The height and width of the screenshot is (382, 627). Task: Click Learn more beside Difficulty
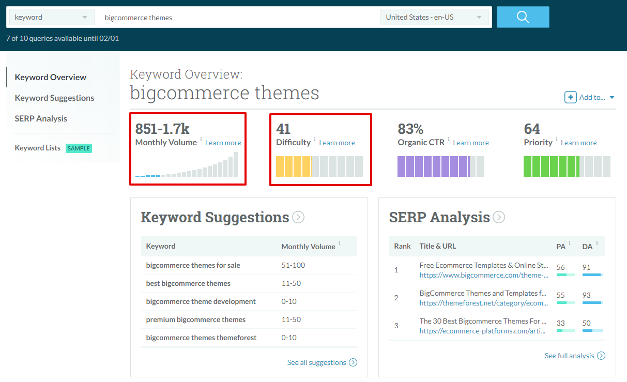pos(337,143)
